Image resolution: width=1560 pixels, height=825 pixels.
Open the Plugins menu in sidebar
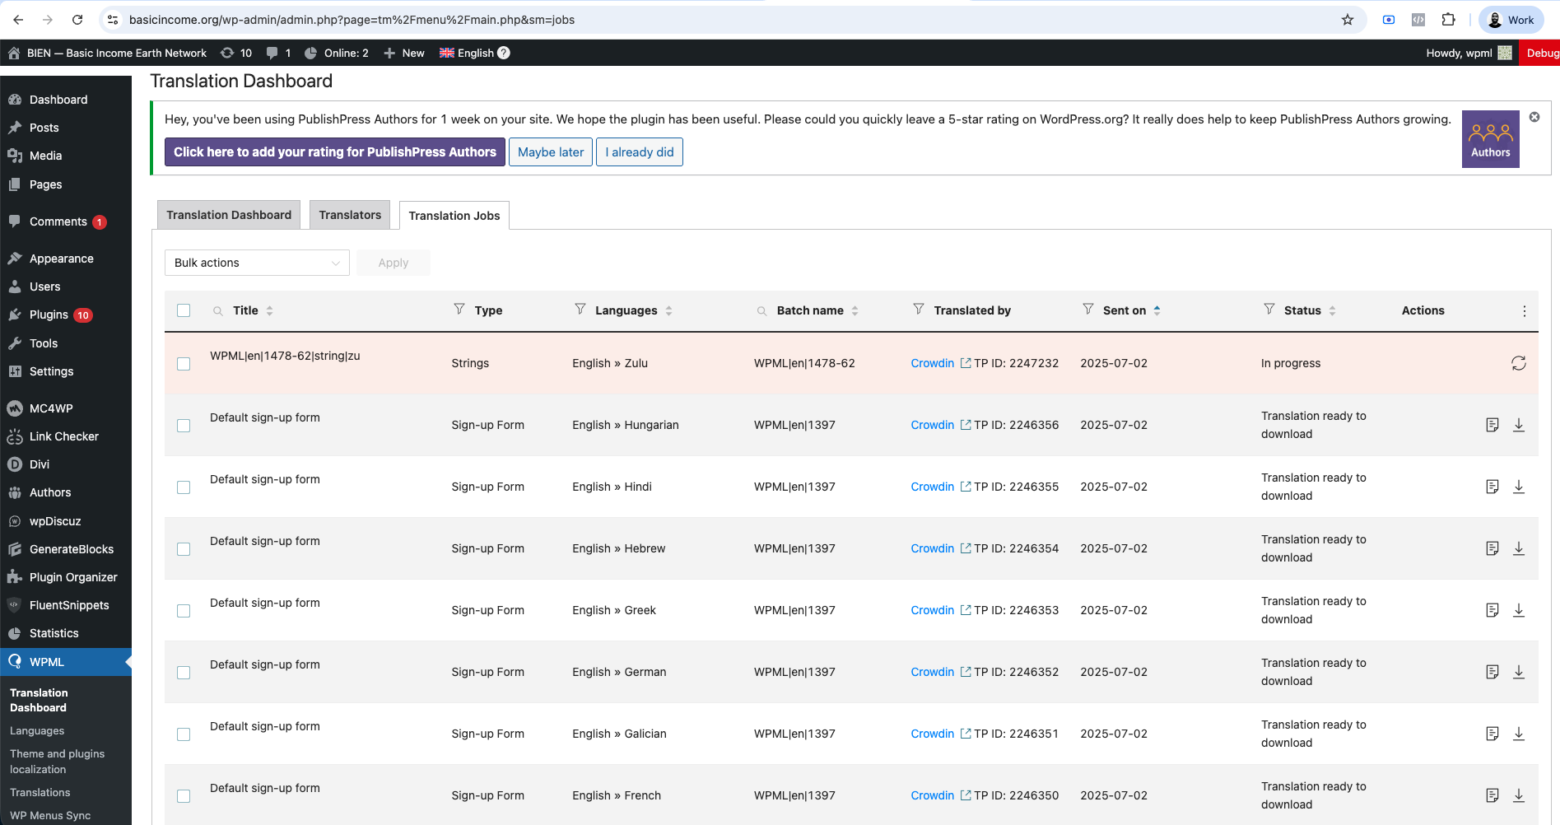[49, 315]
